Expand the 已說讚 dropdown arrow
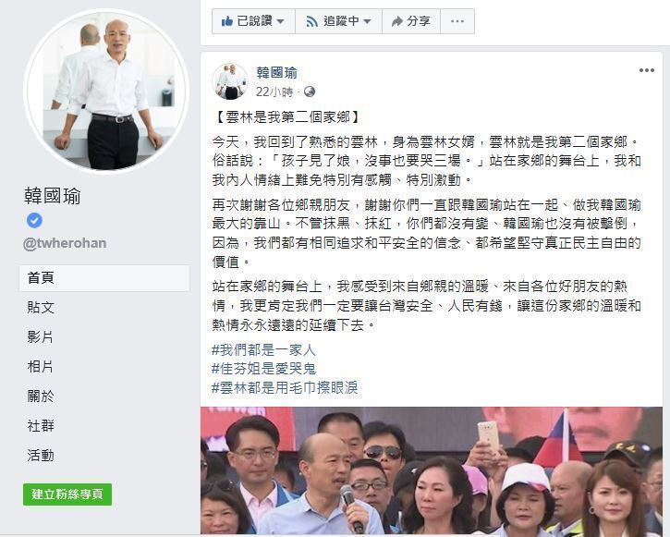The height and width of the screenshot is (537, 670). [x=280, y=21]
